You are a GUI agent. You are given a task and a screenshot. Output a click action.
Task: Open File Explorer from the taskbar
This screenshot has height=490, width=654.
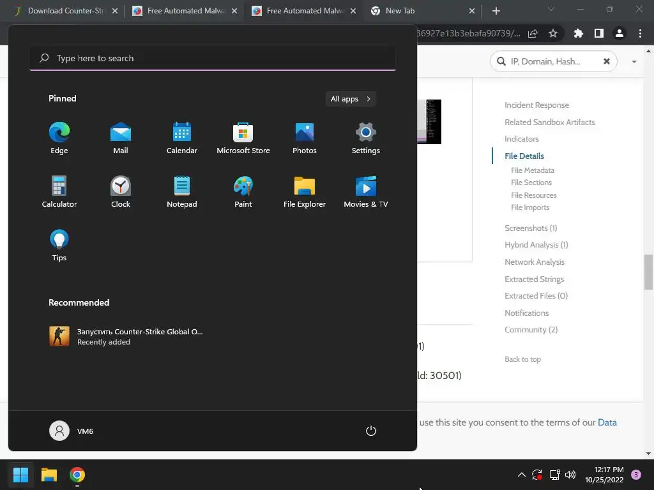pos(49,475)
